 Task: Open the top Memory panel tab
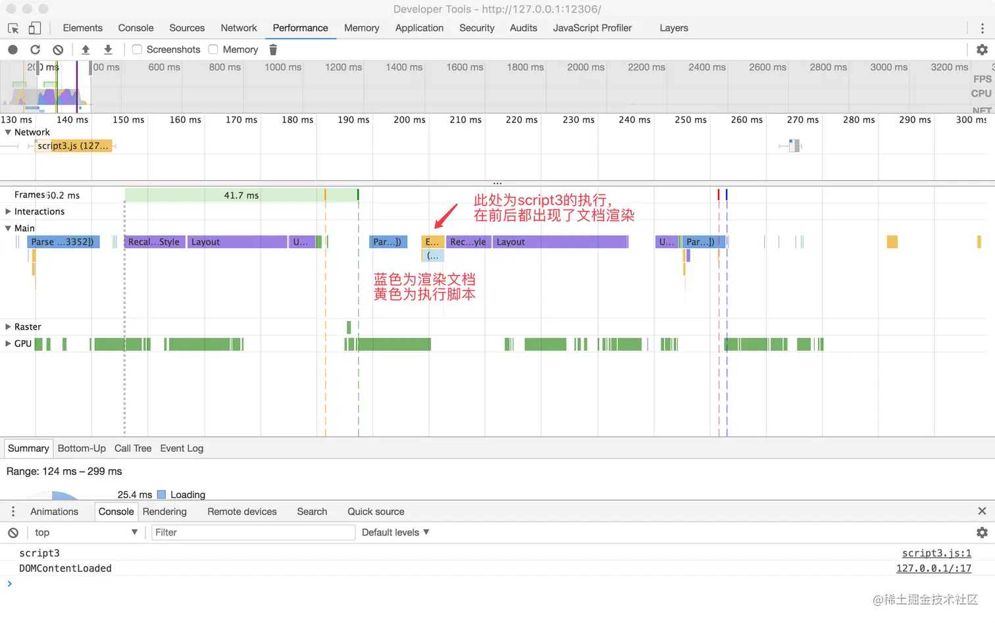click(361, 28)
